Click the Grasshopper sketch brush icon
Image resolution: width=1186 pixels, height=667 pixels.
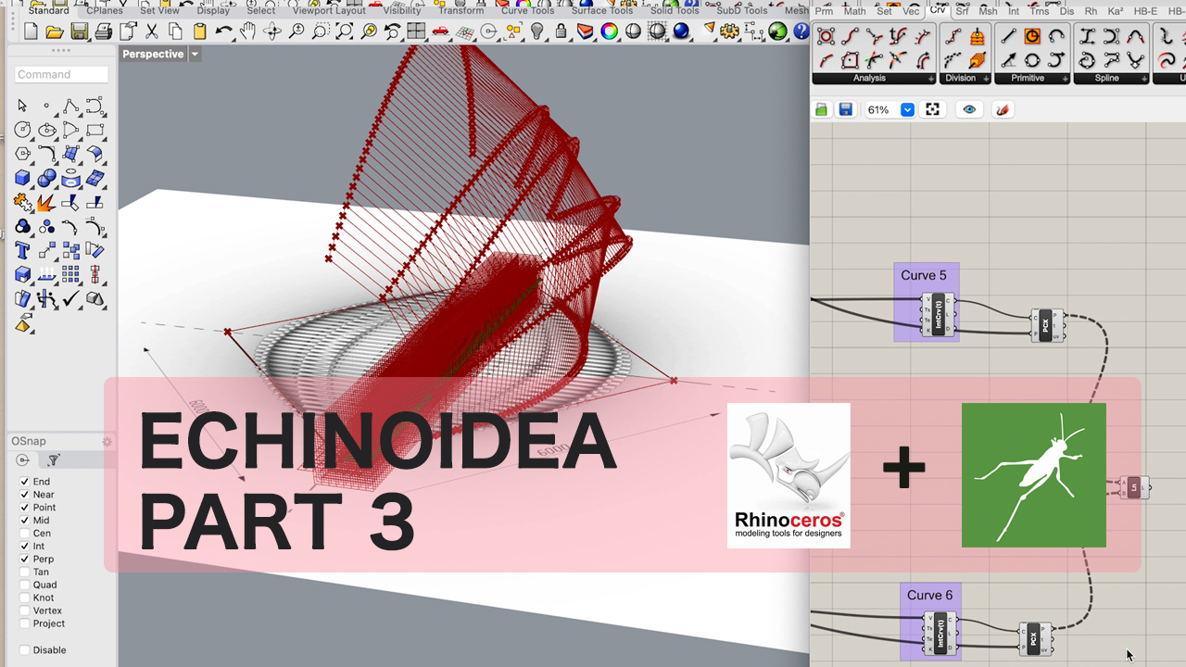point(1002,109)
